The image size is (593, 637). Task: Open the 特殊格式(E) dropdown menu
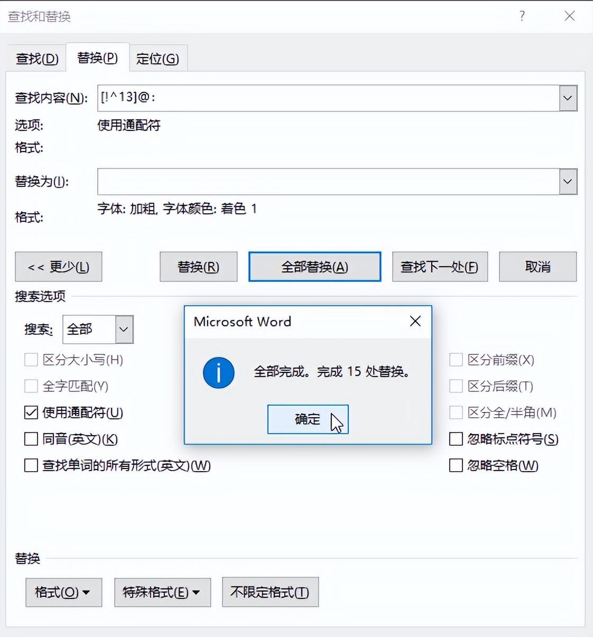pyautogui.click(x=162, y=592)
